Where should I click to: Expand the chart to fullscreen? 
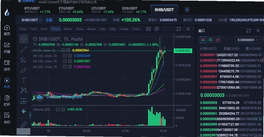click(179, 29)
